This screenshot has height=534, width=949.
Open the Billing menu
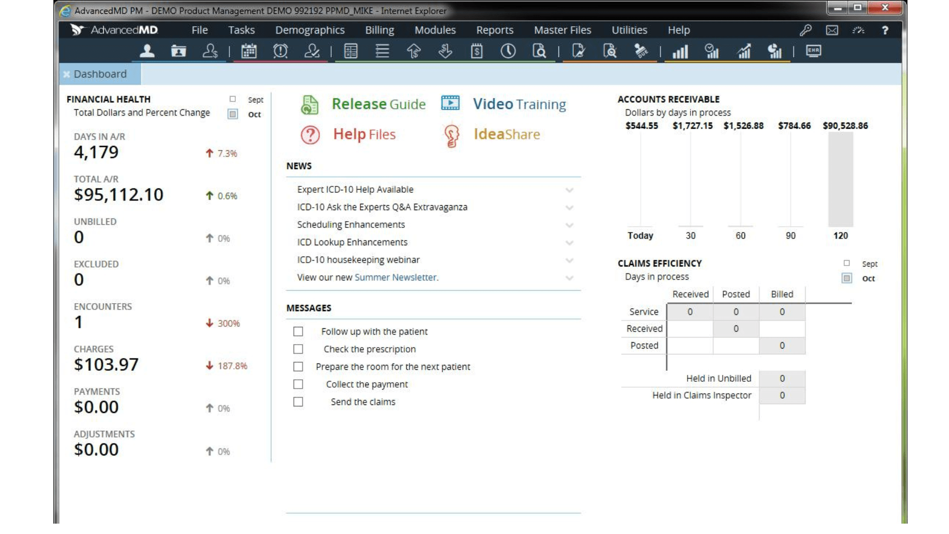pyautogui.click(x=379, y=30)
